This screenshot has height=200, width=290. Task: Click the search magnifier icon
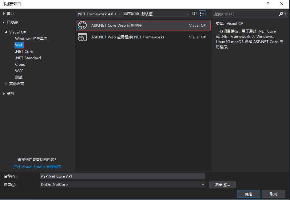(x=281, y=14)
